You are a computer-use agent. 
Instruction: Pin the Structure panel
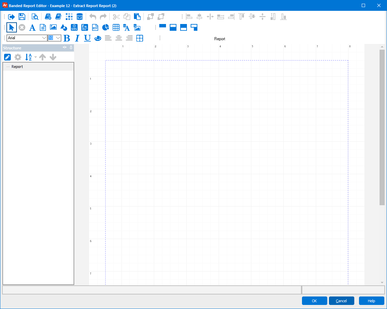point(71,48)
